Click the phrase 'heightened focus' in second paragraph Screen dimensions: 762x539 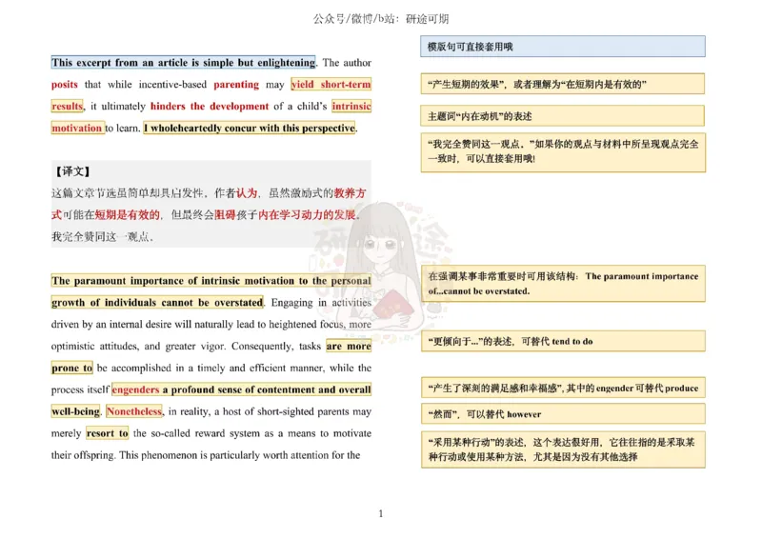point(306,324)
